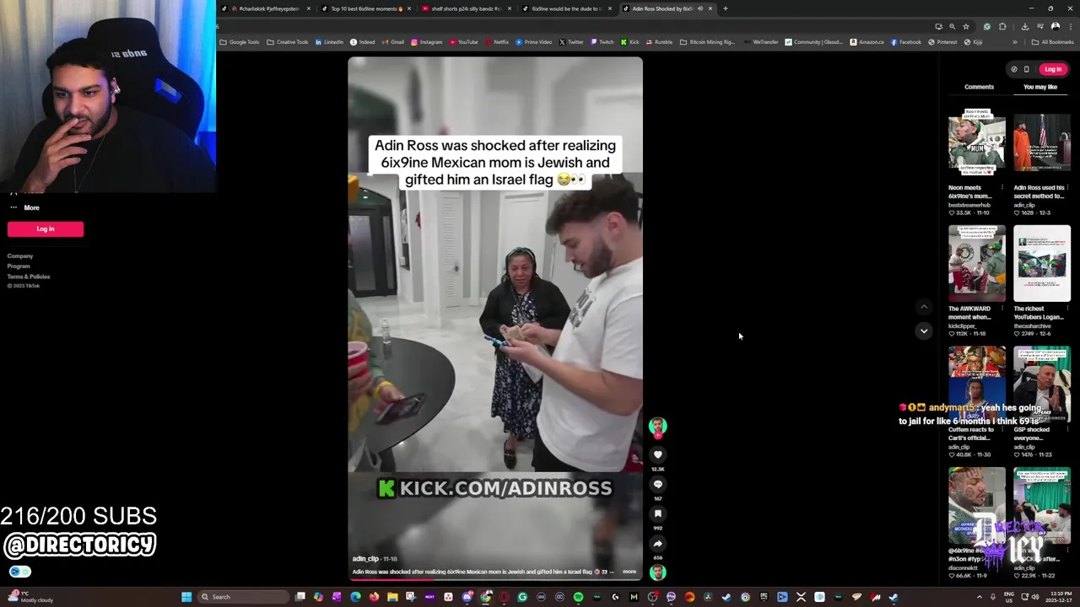The width and height of the screenshot is (1080, 607).
Task: Switch to the Comments tab
Action: coord(979,87)
